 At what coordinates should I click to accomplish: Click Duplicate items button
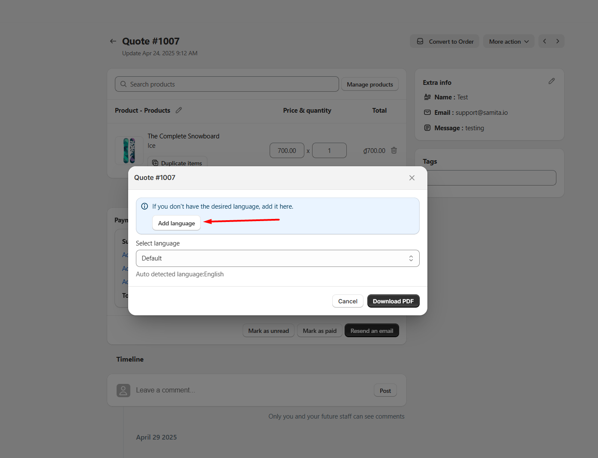[x=177, y=162]
